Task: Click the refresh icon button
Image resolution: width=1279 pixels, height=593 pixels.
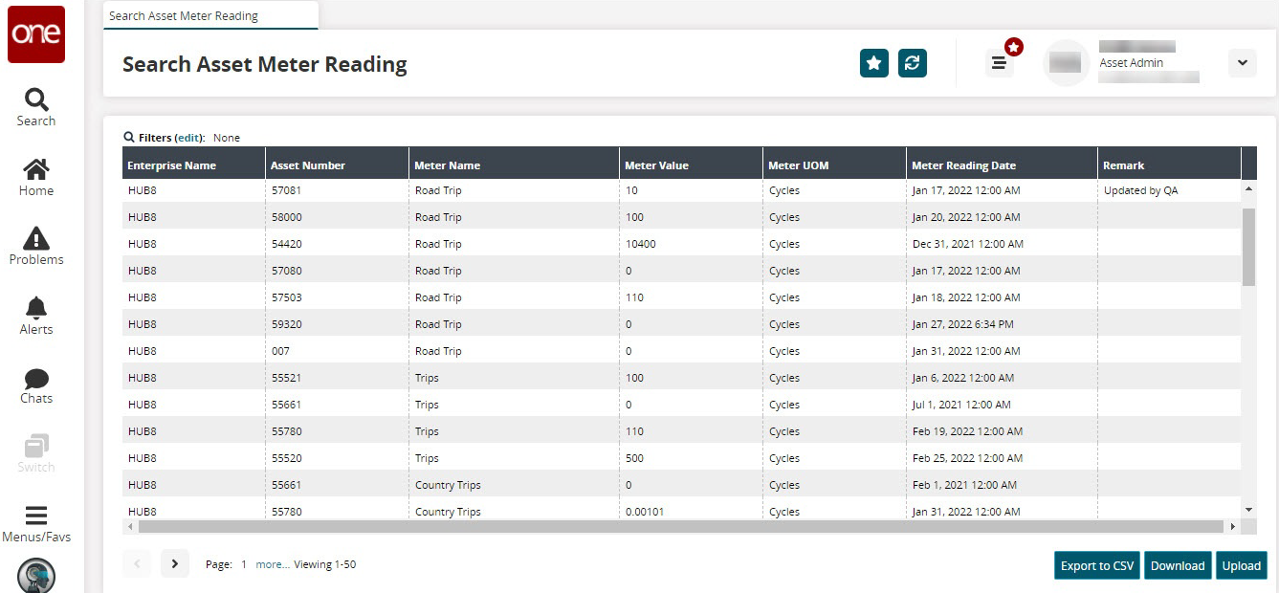Action: [913, 63]
